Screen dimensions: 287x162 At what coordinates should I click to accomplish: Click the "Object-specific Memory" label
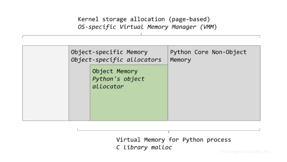pyautogui.click(x=109, y=52)
